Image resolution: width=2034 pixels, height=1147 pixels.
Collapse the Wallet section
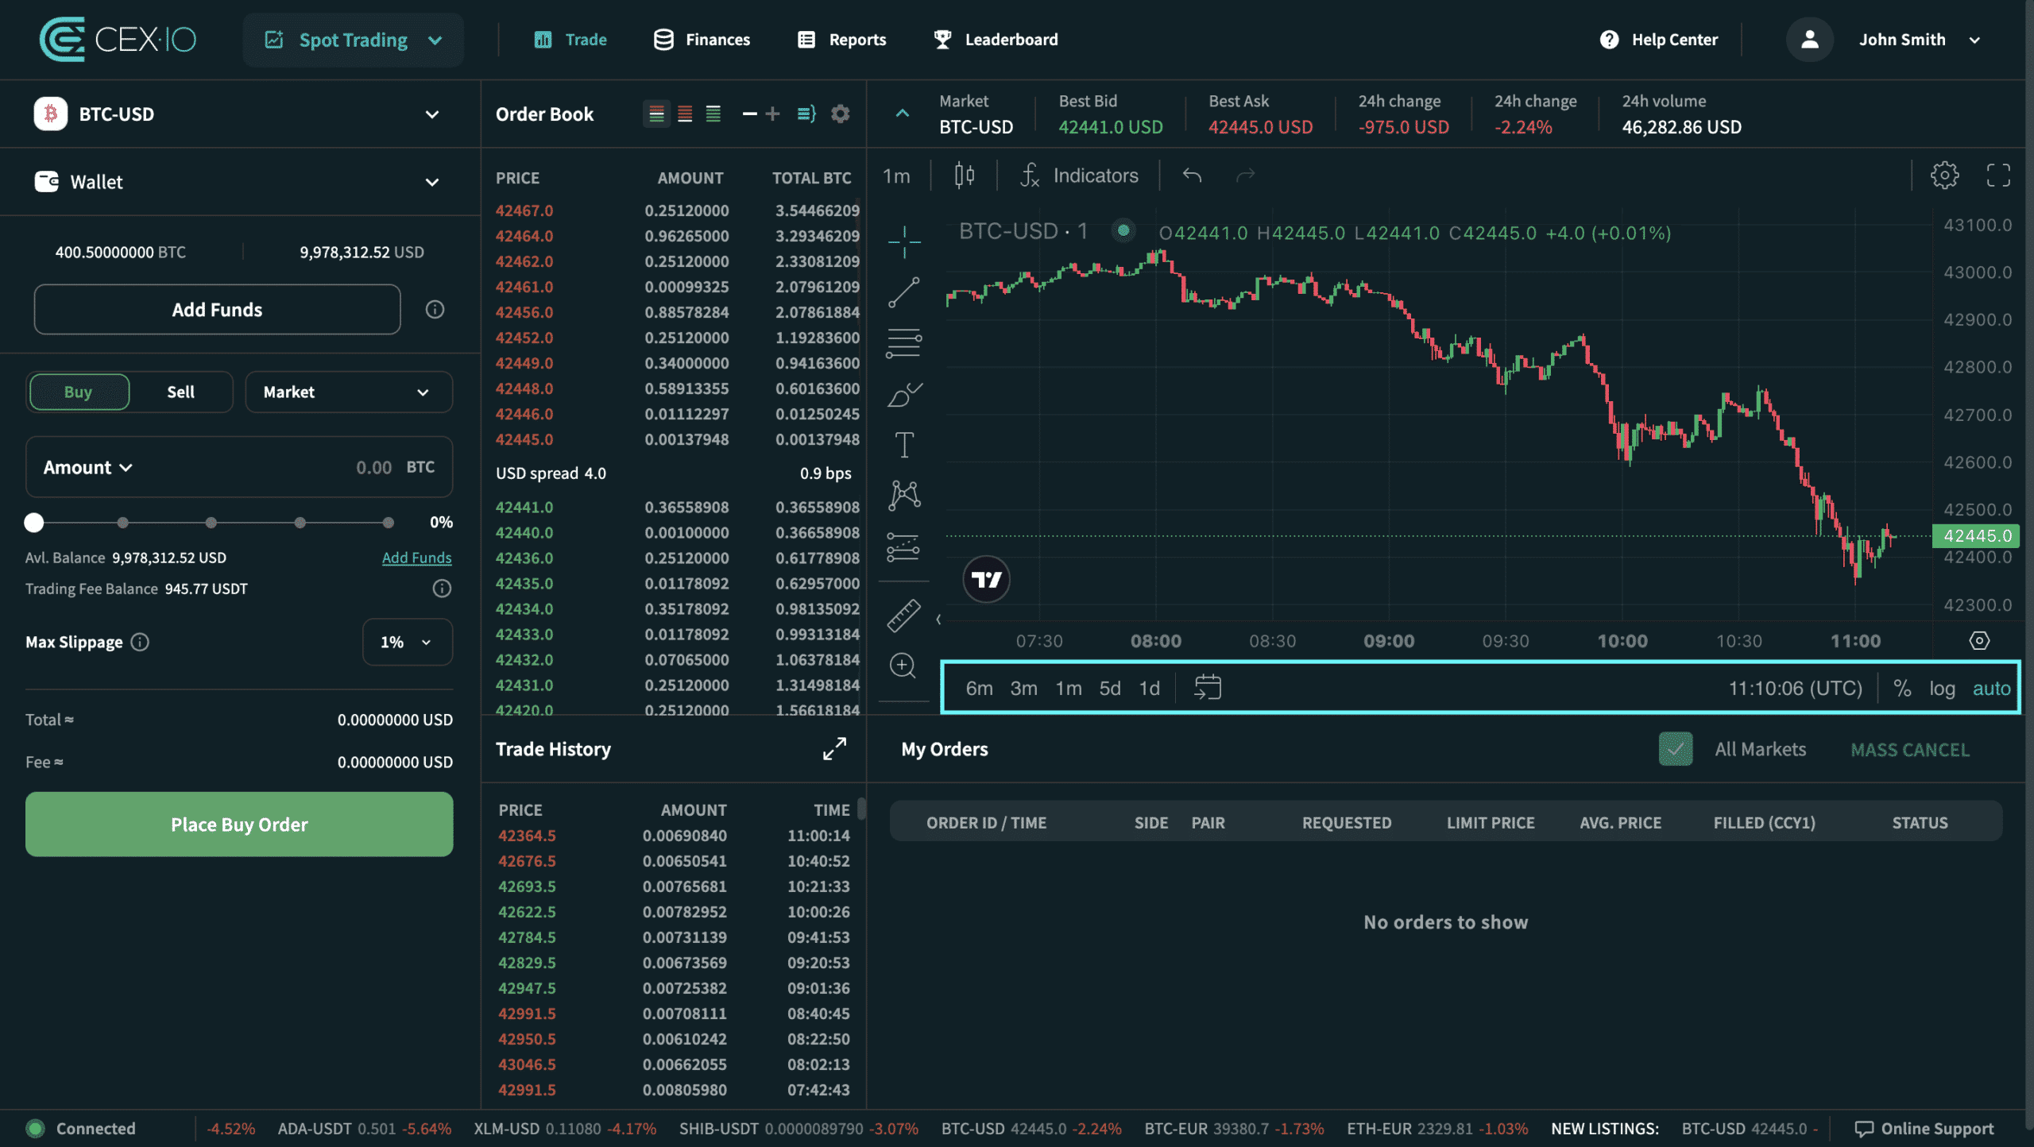pos(431,182)
